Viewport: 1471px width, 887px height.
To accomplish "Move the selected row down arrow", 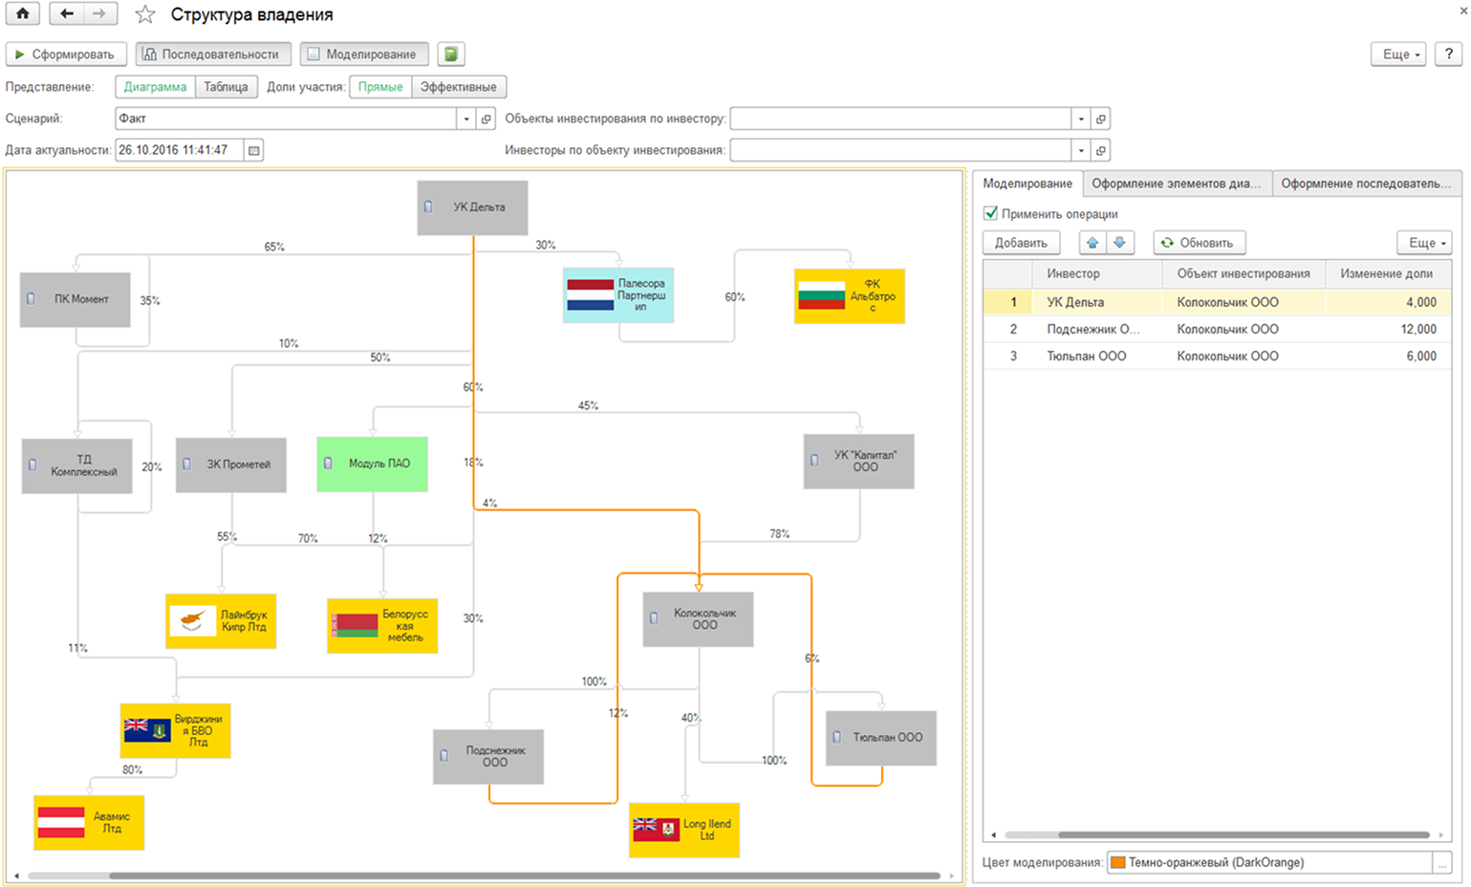I will click(x=1119, y=243).
